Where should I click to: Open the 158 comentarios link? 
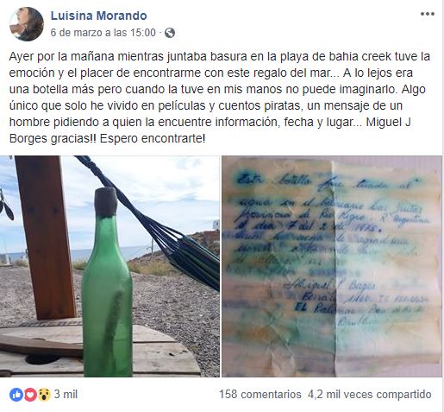(260, 394)
